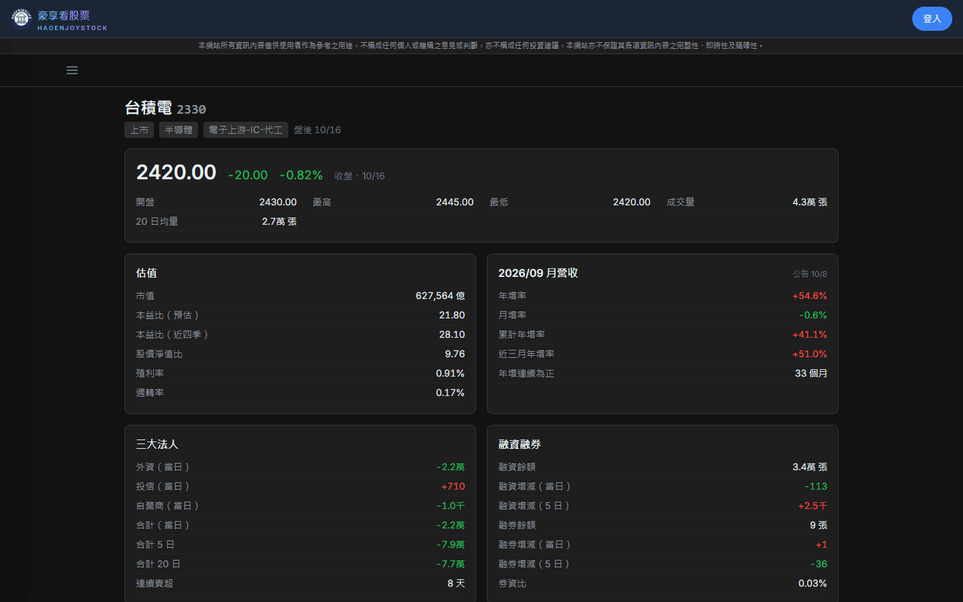Click the 融資餘額 value 3.4萬 張
The height and width of the screenshot is (602, 963).
tap(810, 467)
